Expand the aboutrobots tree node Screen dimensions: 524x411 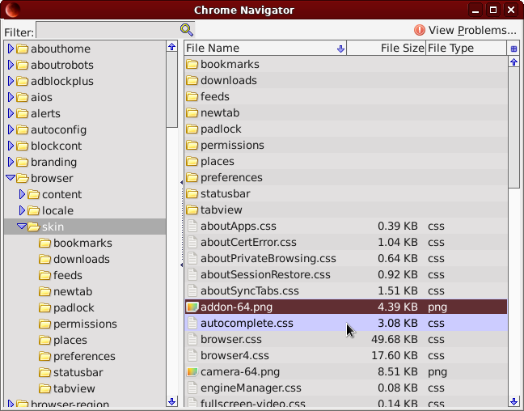(11, 65)
